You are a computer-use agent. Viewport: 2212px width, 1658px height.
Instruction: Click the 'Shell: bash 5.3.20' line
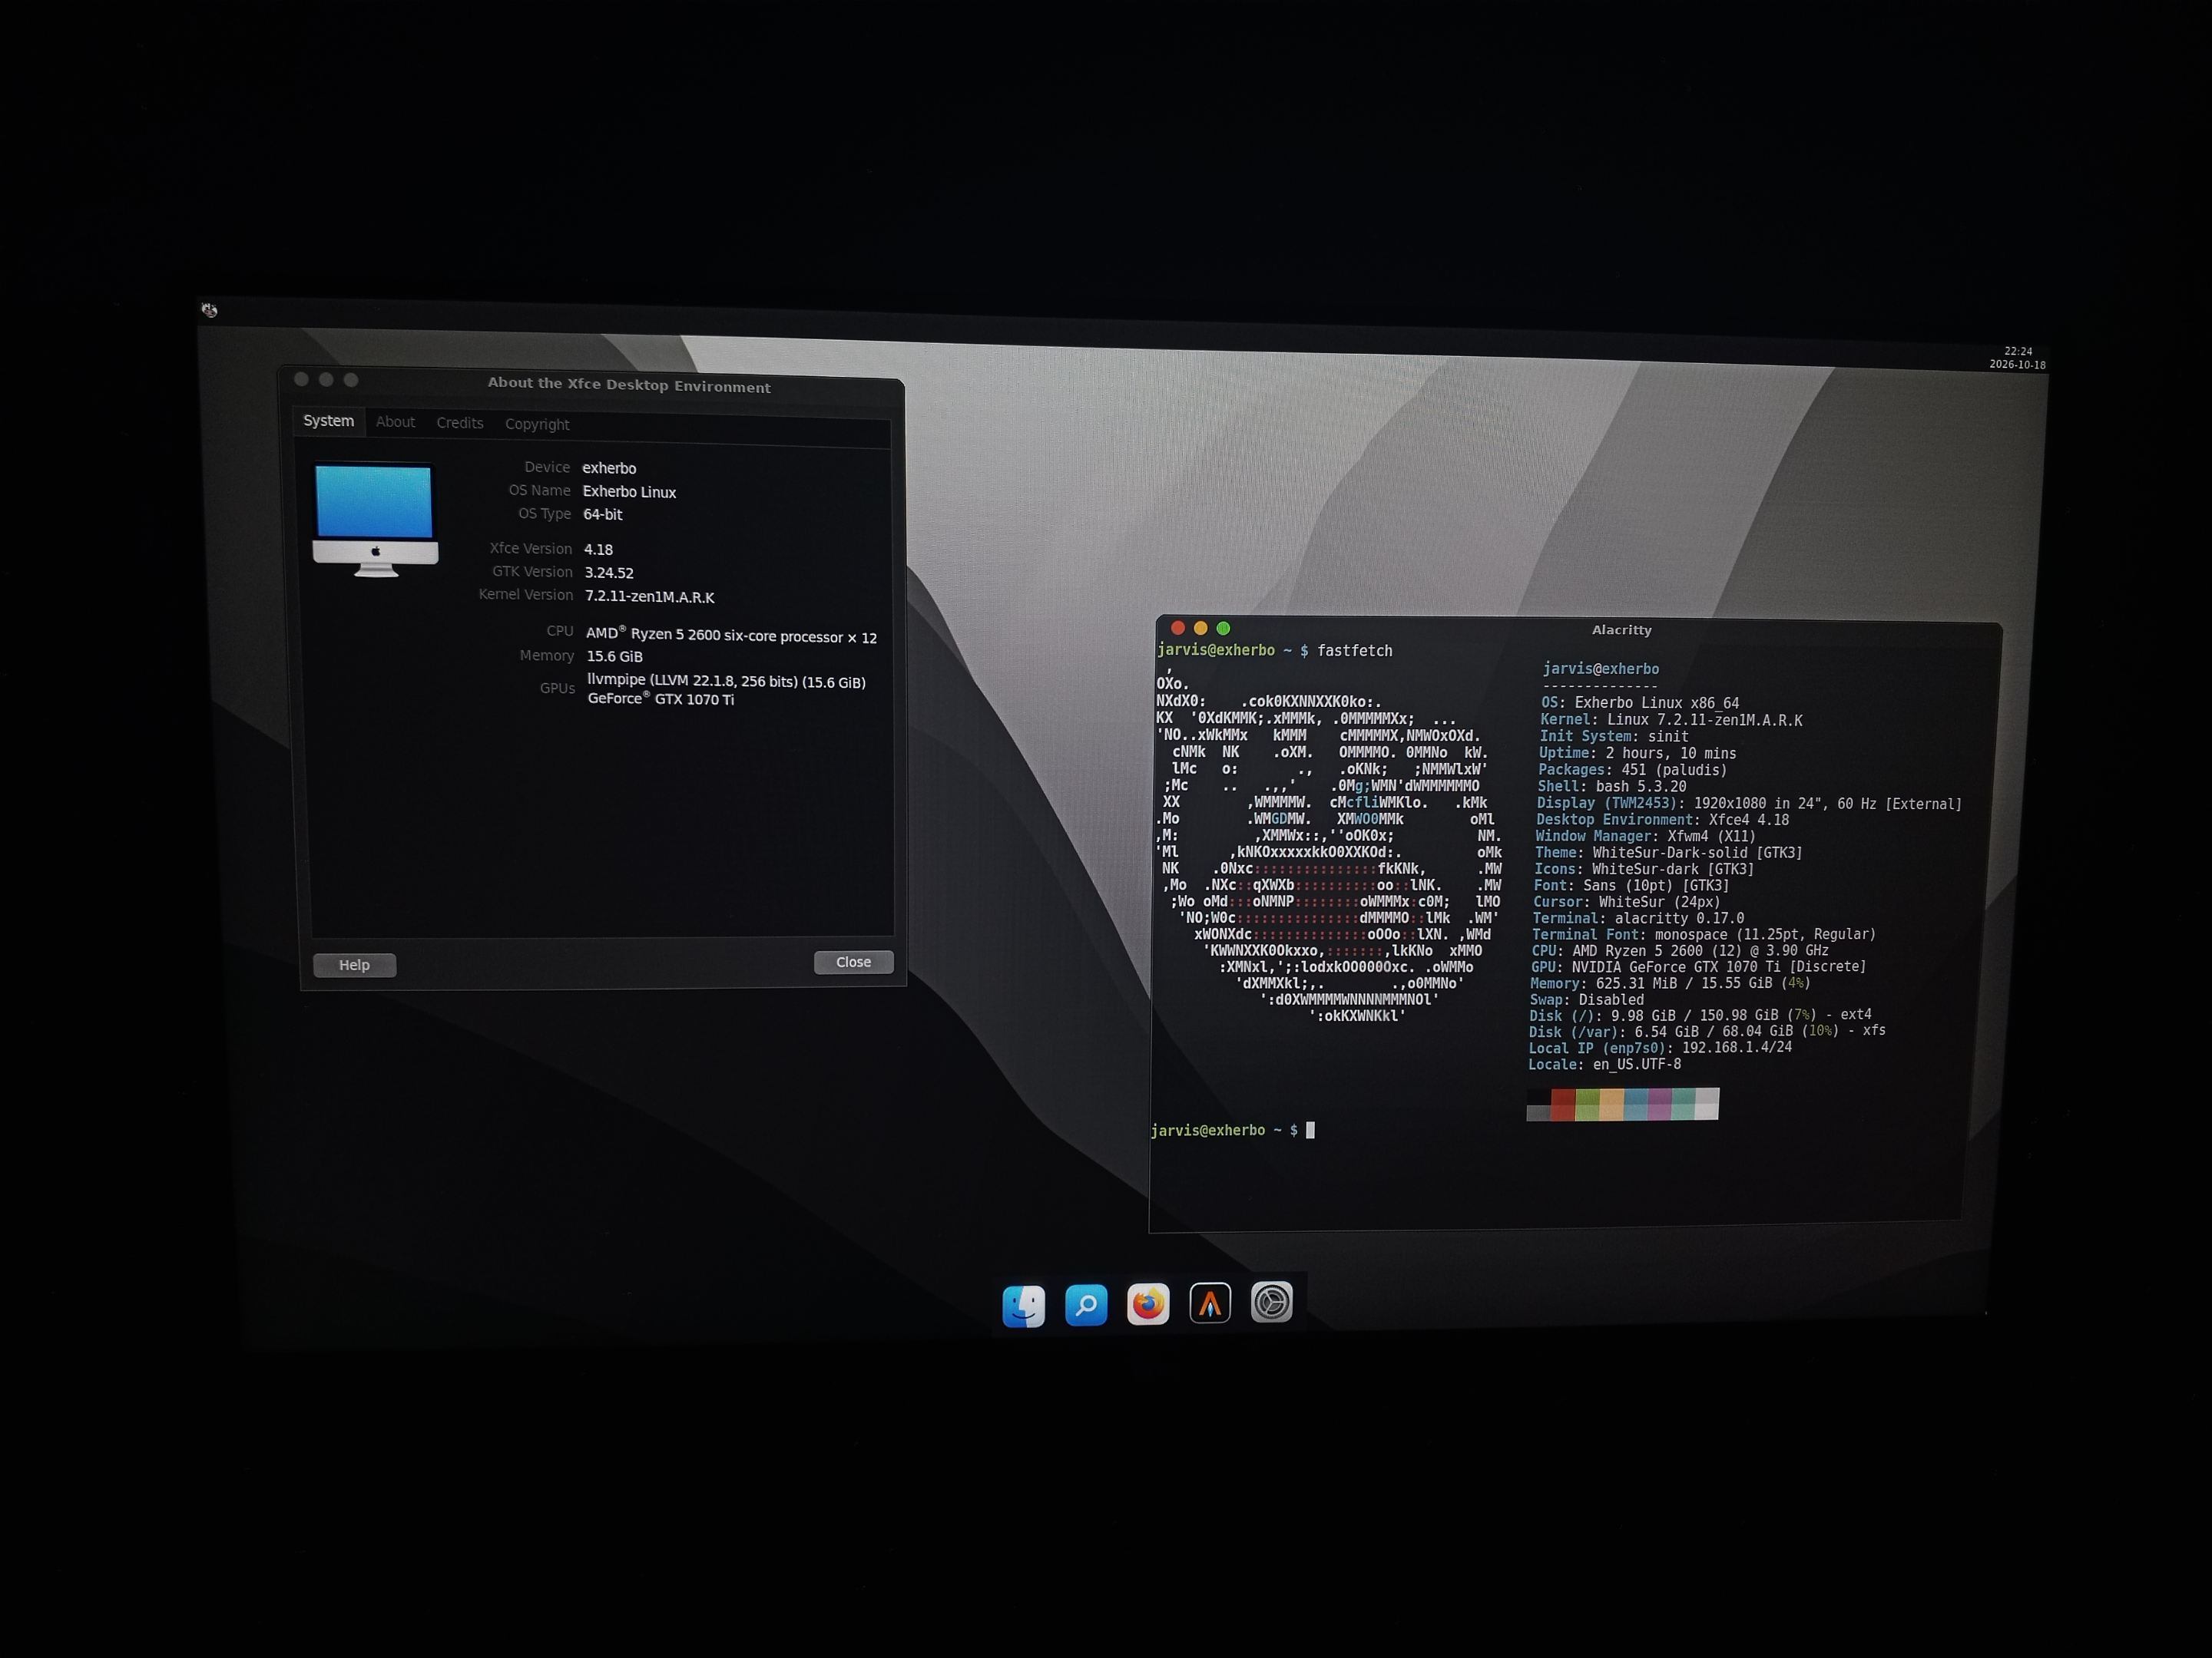click(x=1612, y=787)
